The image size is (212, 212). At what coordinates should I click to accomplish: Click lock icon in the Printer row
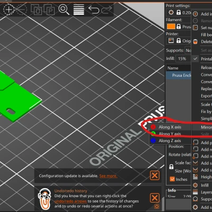click(x=179, y=41)
